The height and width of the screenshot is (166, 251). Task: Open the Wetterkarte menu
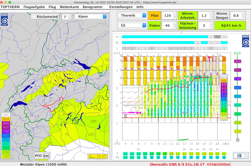pyautogui.click(x=69, y=7)
